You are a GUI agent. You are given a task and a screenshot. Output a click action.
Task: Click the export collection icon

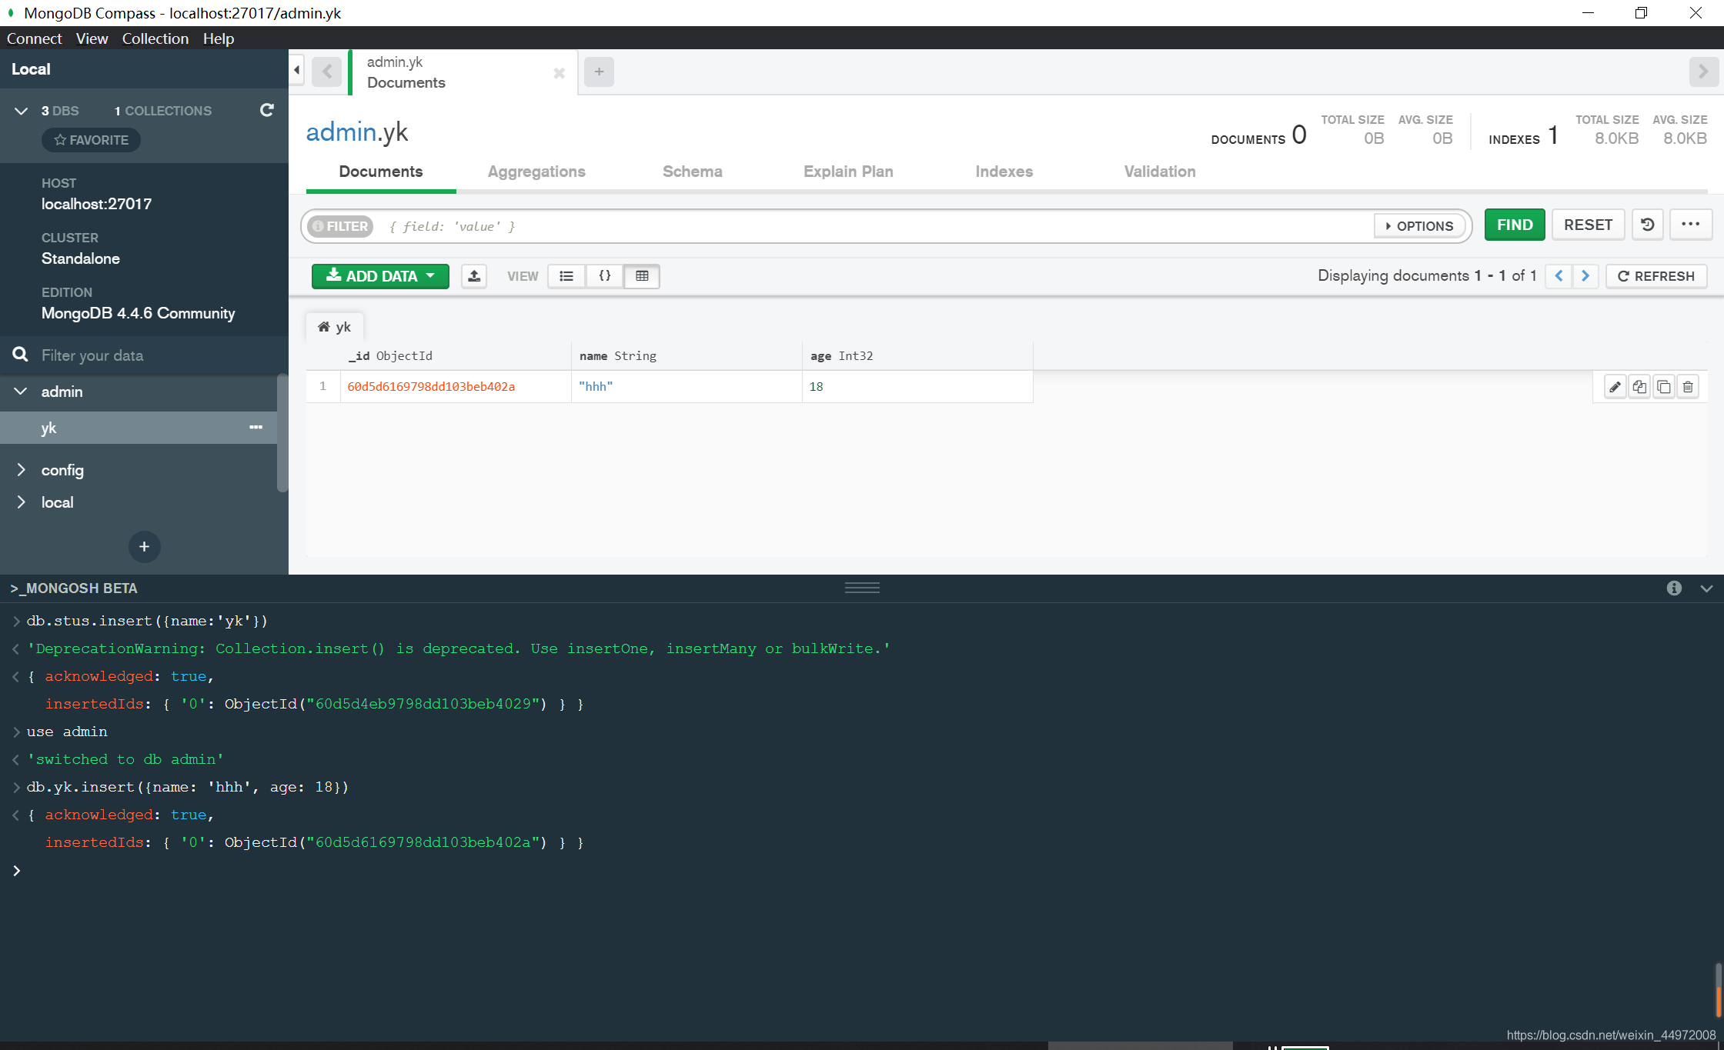(x=474, y=276)
